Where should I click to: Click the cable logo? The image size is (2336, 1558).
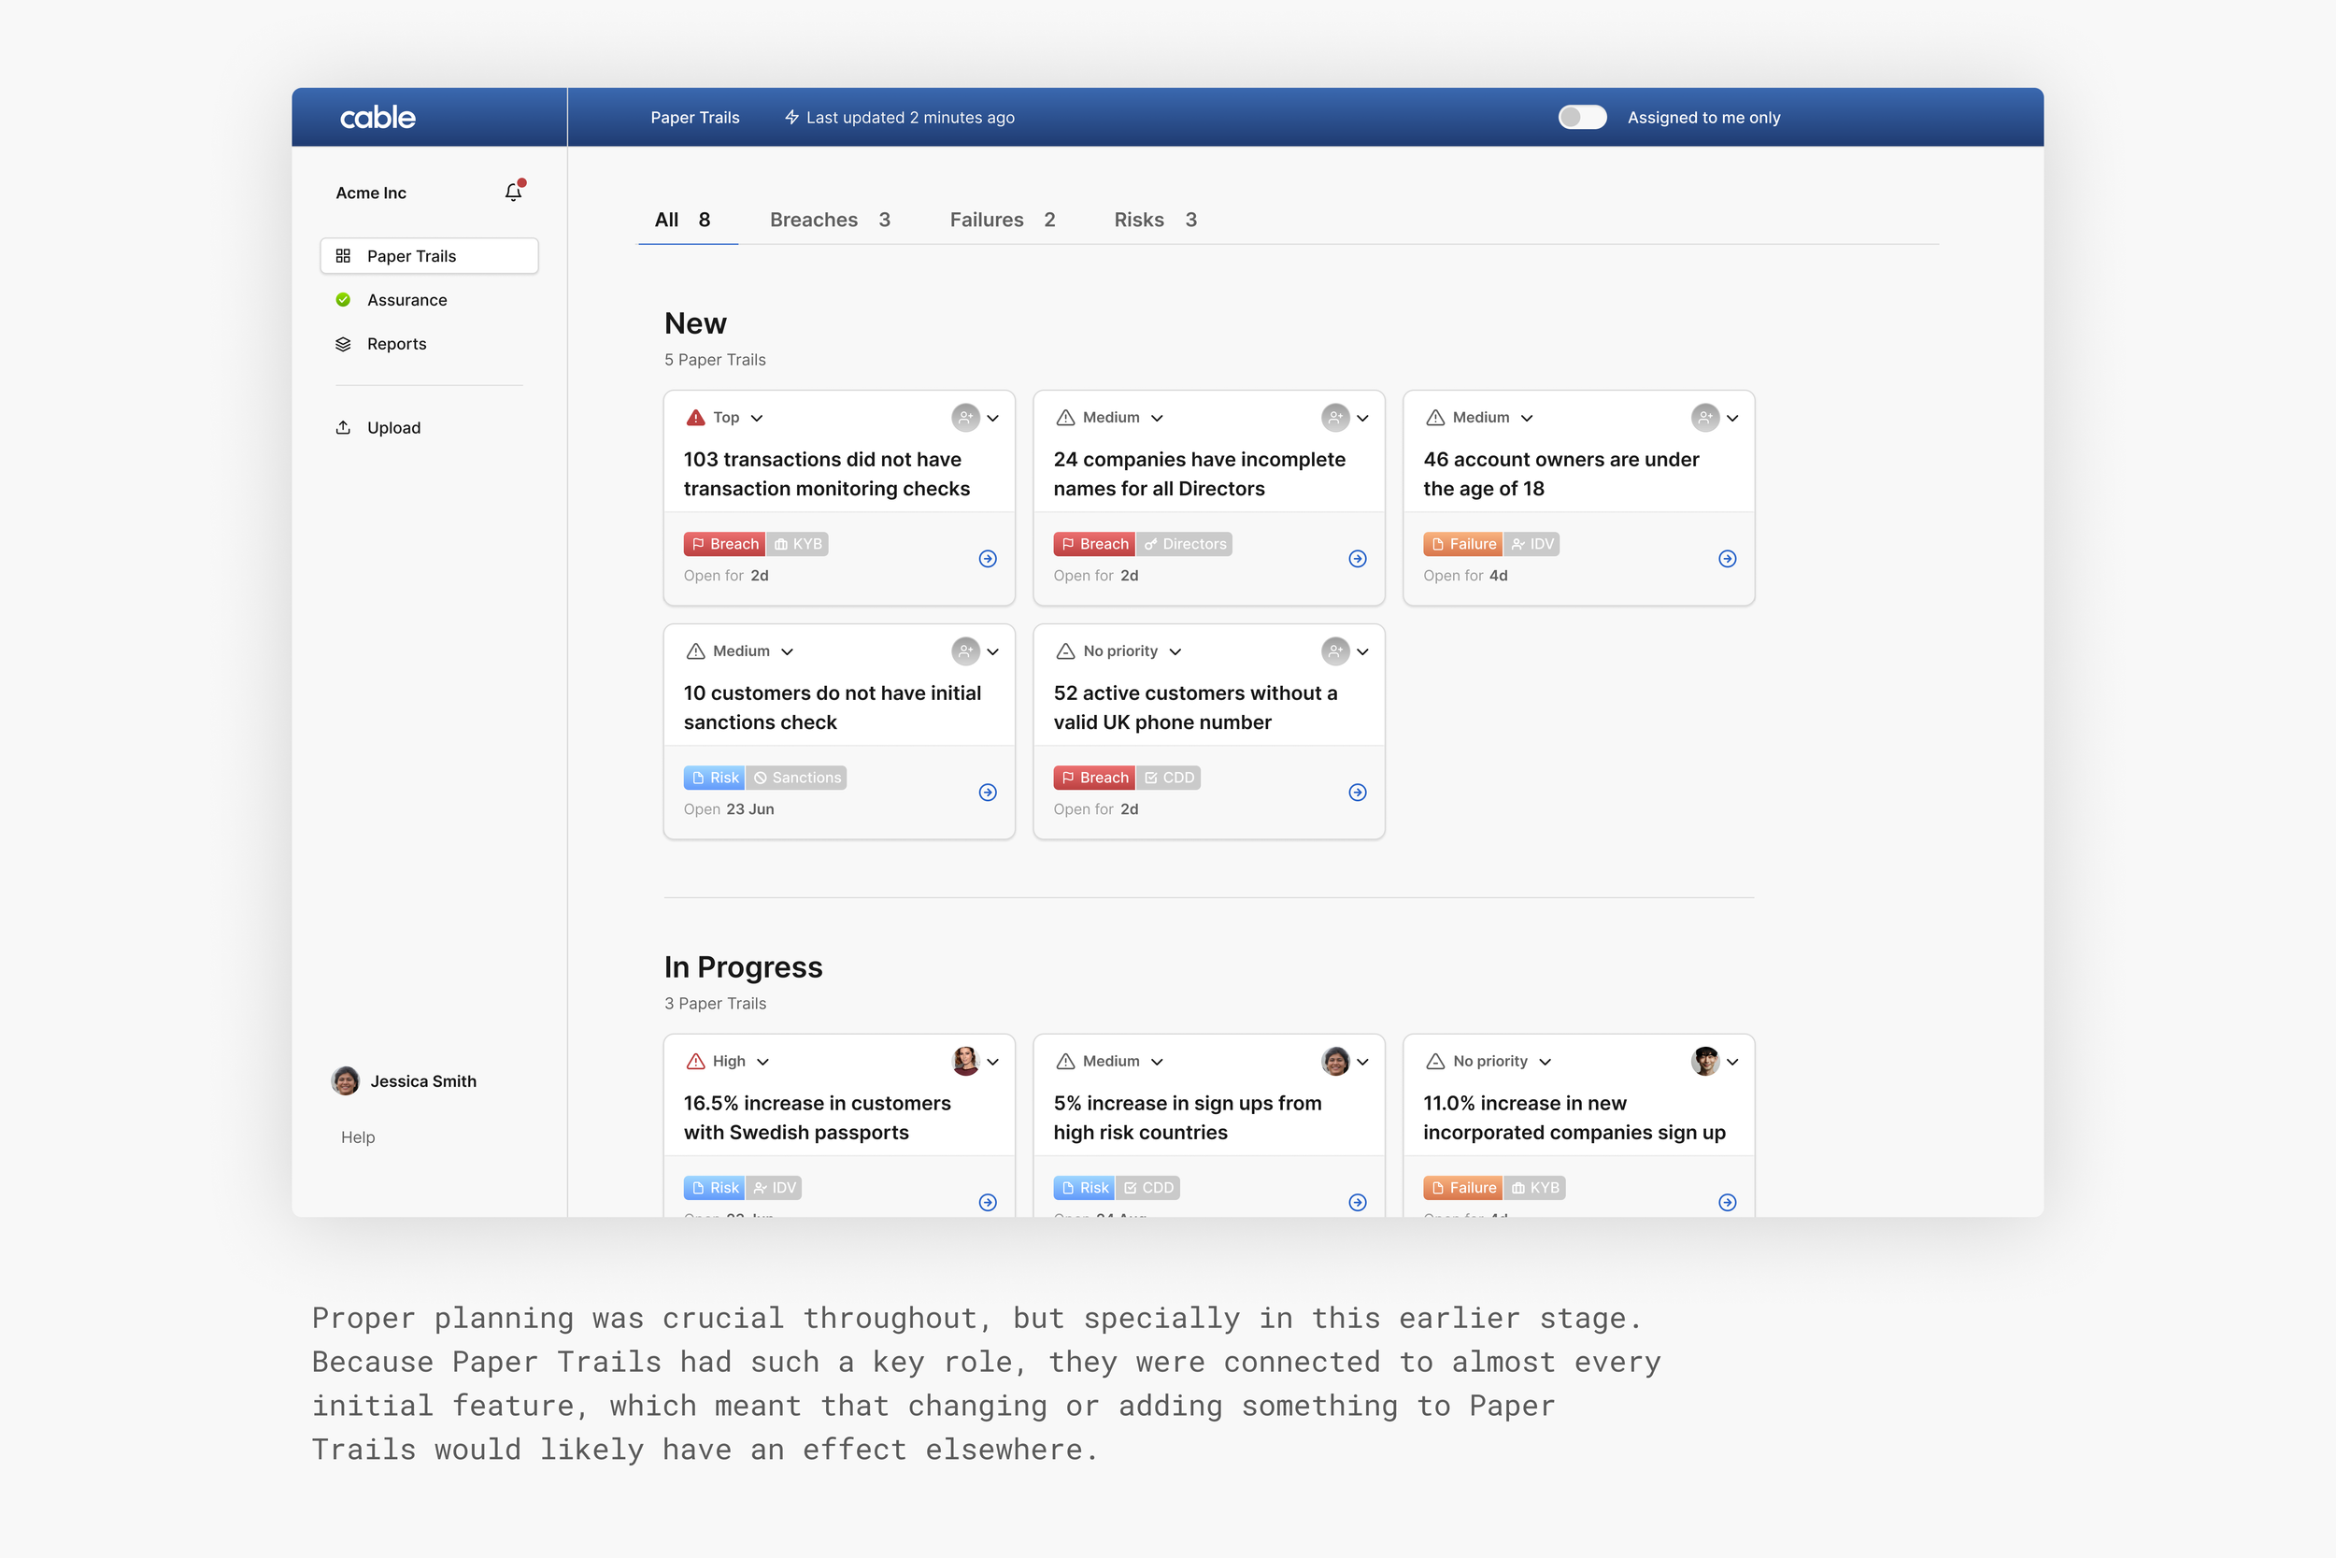[377, 117]
